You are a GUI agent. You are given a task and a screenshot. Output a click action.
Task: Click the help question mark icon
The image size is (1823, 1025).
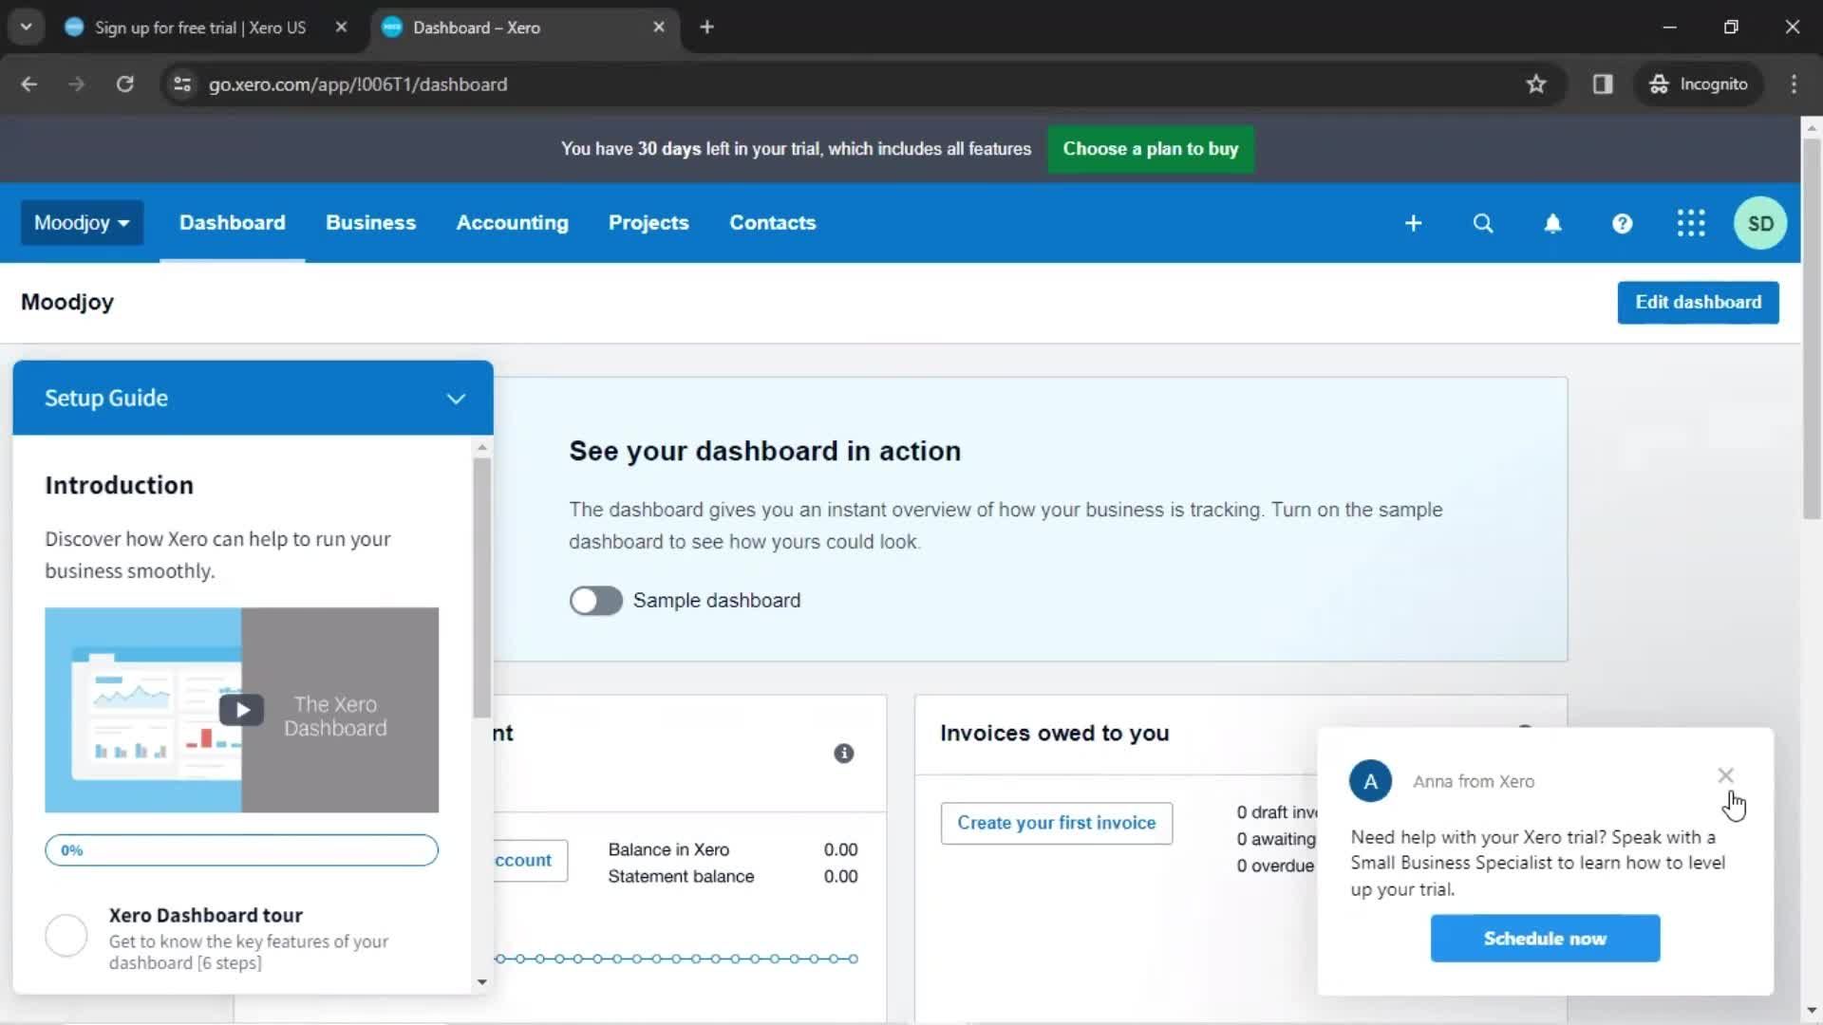pos(1622,223)
